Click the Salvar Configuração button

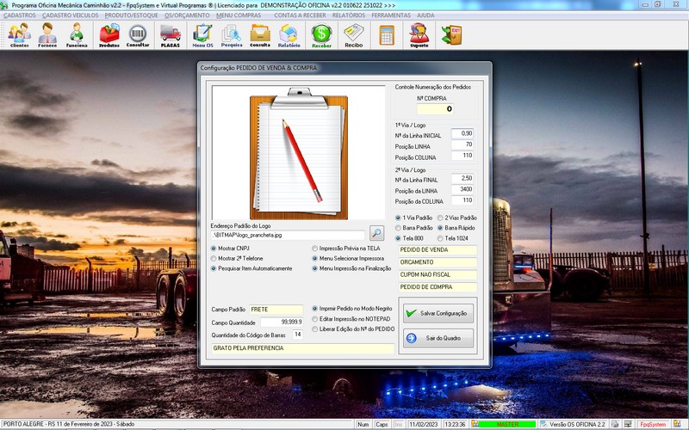point(437,314)
